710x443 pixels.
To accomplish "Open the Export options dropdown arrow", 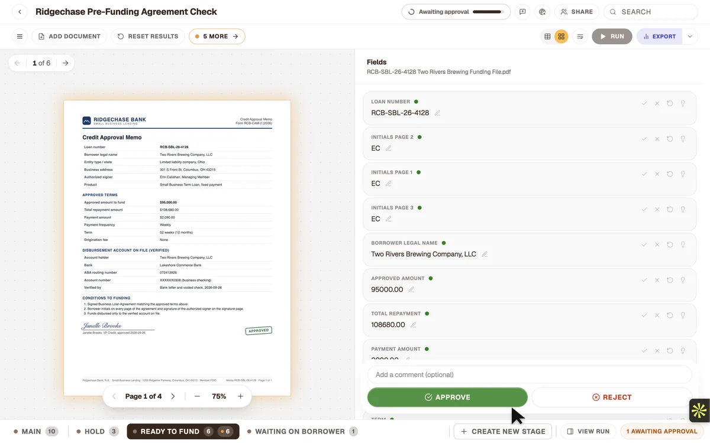I will (690, 37).
